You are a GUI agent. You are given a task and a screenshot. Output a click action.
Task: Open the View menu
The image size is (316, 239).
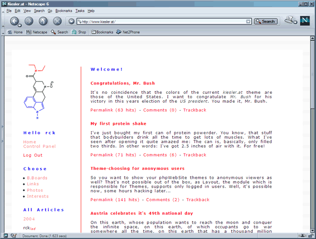pyautogui.click(x=27, y=10)
